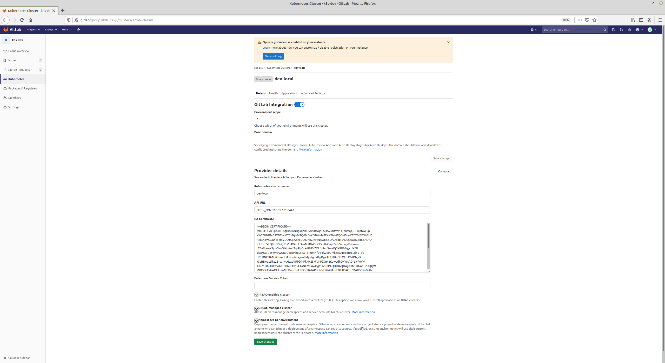Open the Help question mark dropdown

click(639, 30)
